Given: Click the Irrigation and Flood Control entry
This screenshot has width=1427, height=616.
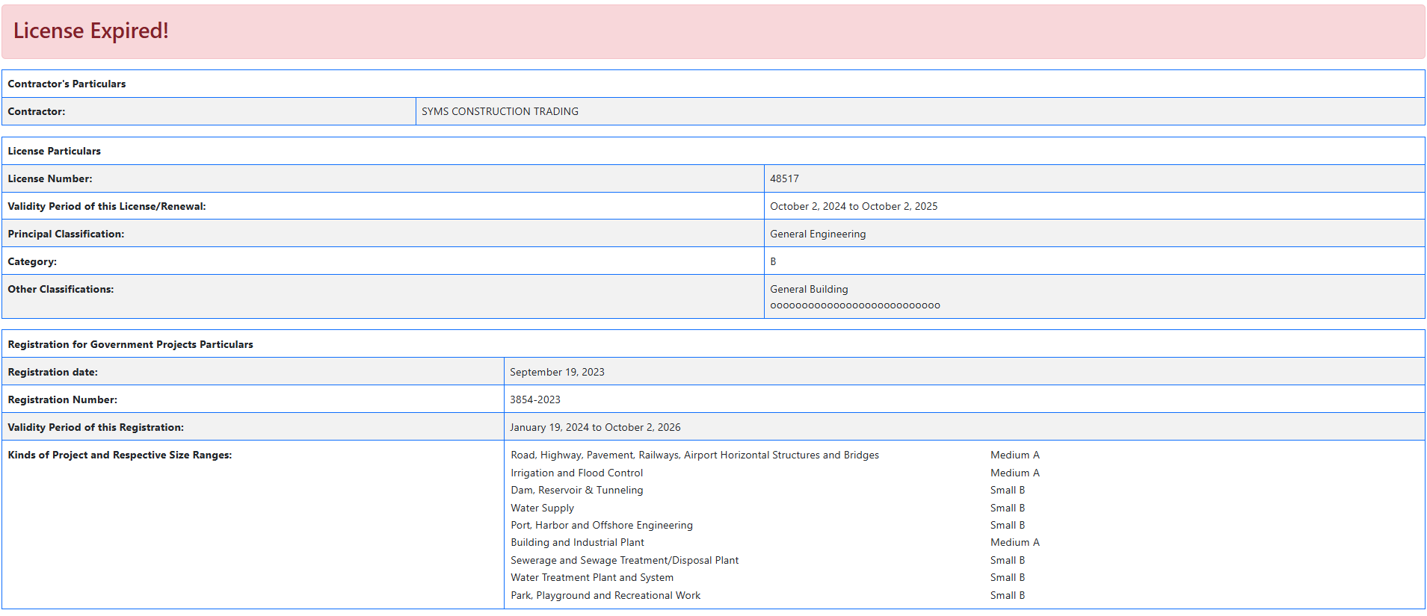Looking at the screenshot, I should pyautogui.click(x=576, y=473).
